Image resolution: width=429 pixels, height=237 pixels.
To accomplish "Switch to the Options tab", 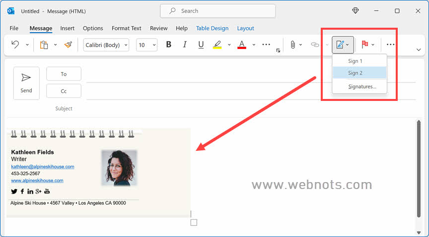I will click(93, 28).
